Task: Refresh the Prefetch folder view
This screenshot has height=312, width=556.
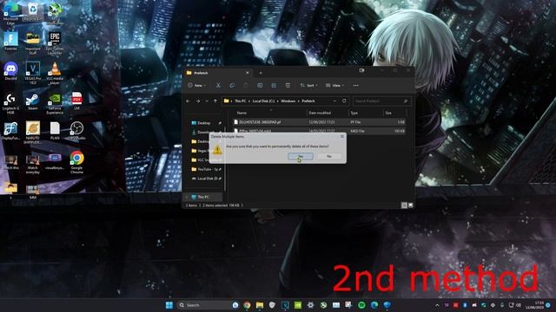Action: point(344,101)
